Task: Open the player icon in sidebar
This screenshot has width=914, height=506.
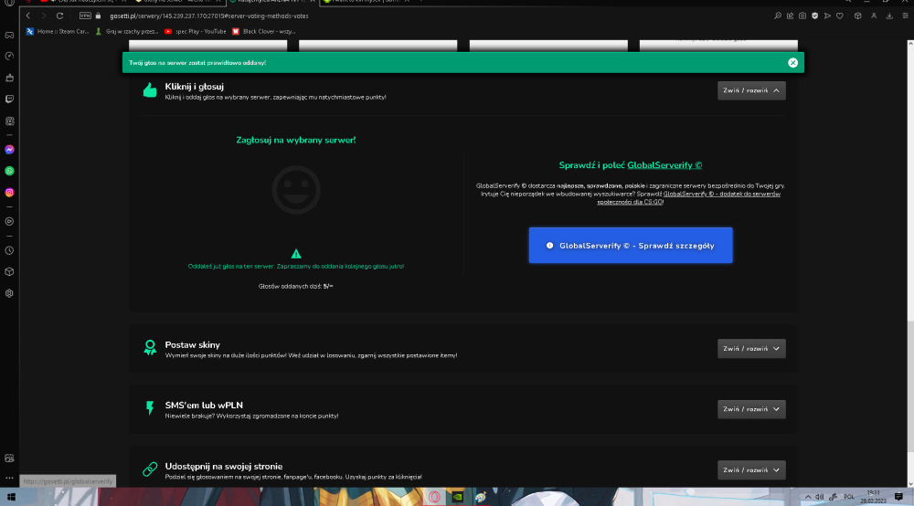Action: click(9, 221)
